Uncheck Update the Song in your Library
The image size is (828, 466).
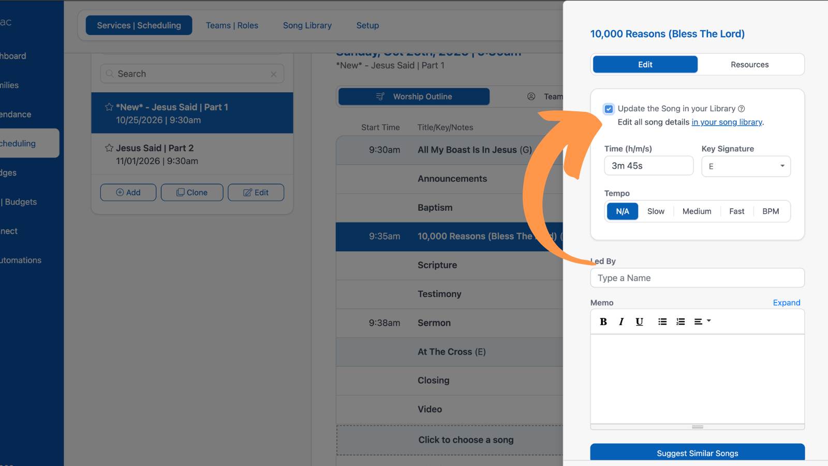tap(609, 109)
